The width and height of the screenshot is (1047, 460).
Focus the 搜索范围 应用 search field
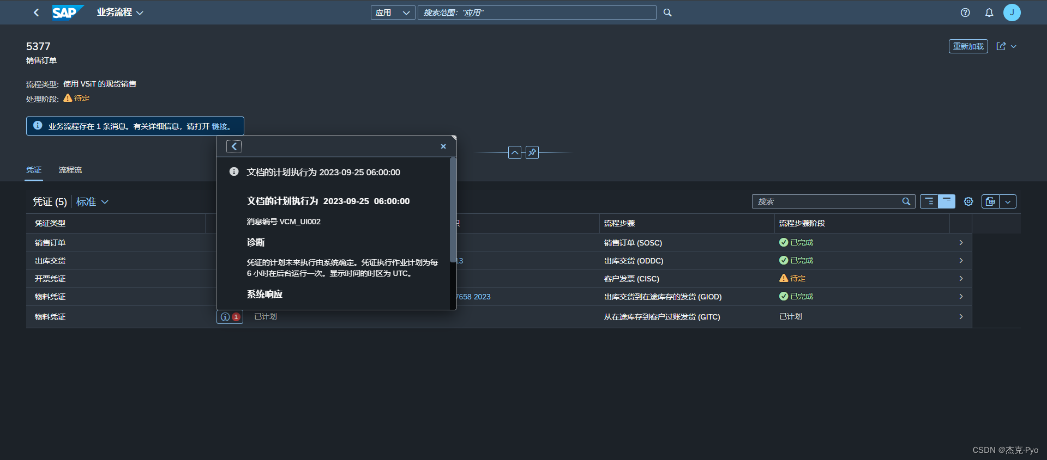(x=537, y=13)
